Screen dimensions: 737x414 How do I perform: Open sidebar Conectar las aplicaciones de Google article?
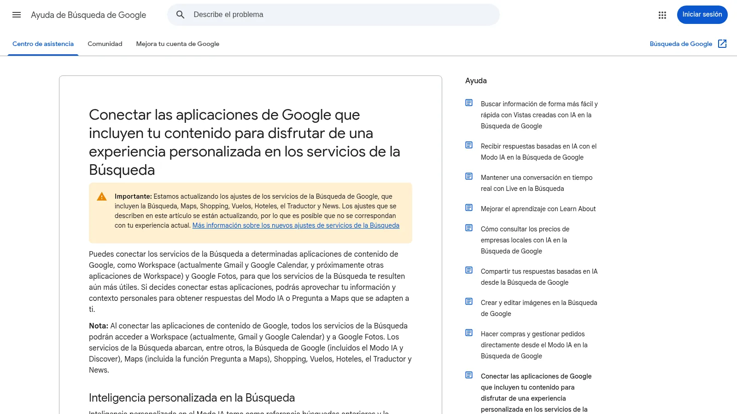(x=536, y=393)
